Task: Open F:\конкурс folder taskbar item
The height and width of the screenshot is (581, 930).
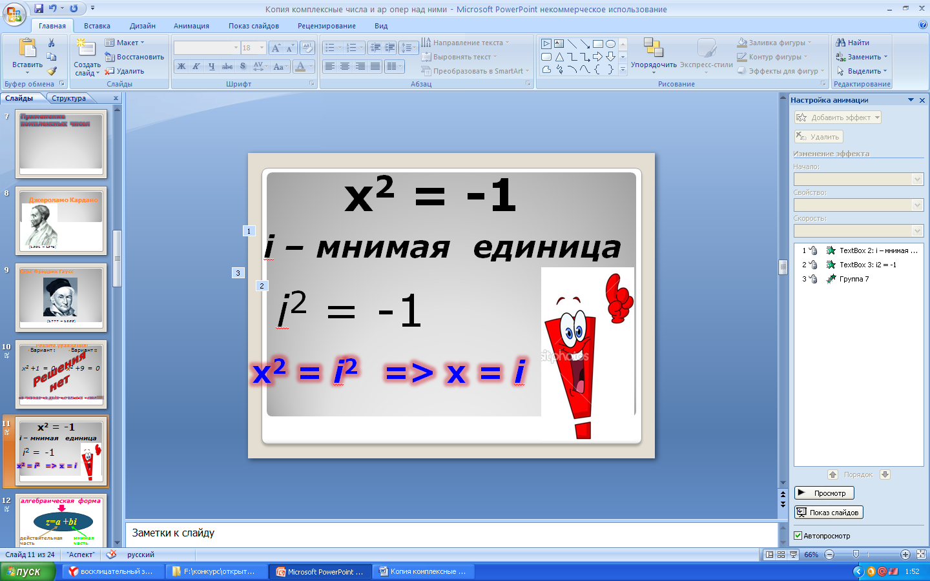Action: (x=215, y=571)
